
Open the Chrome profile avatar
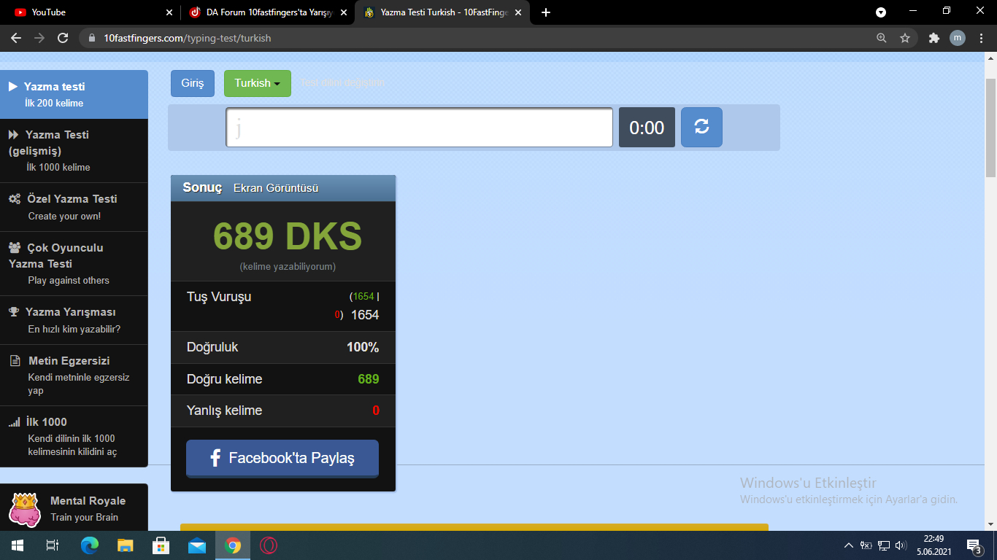click(x=957, y=38)
